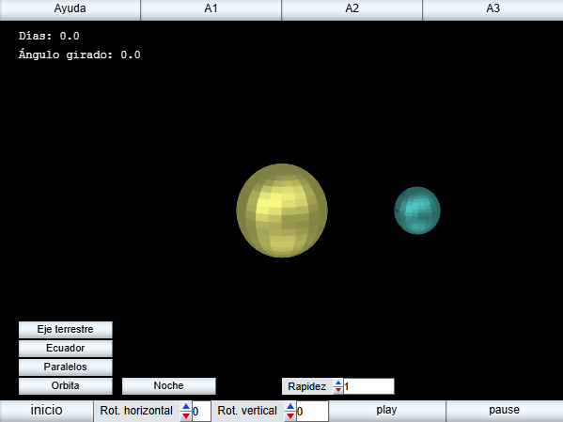The image size is (563, 422).
Task: Open the Ayuda tab
Action: pos(70,9)
